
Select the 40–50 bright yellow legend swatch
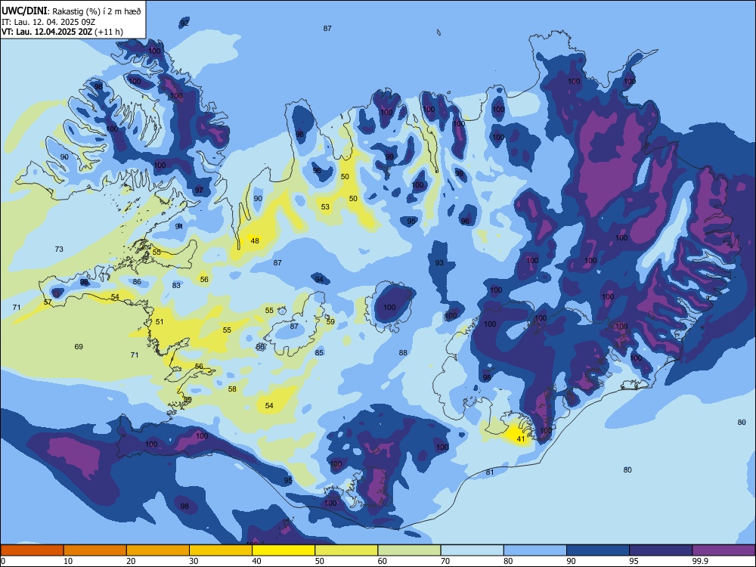pos(283,550)
